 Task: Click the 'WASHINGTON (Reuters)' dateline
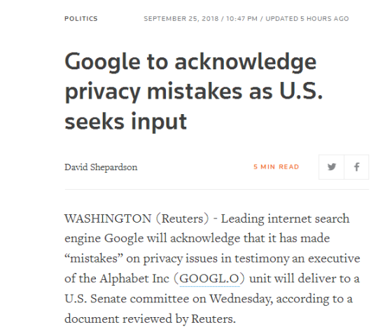(x=136, y=218)
